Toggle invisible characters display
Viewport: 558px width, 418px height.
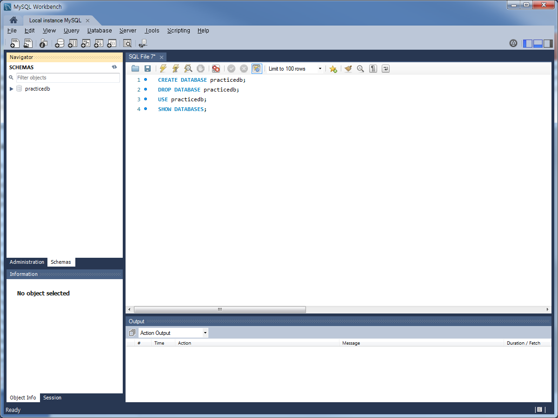tap(373, 69)
